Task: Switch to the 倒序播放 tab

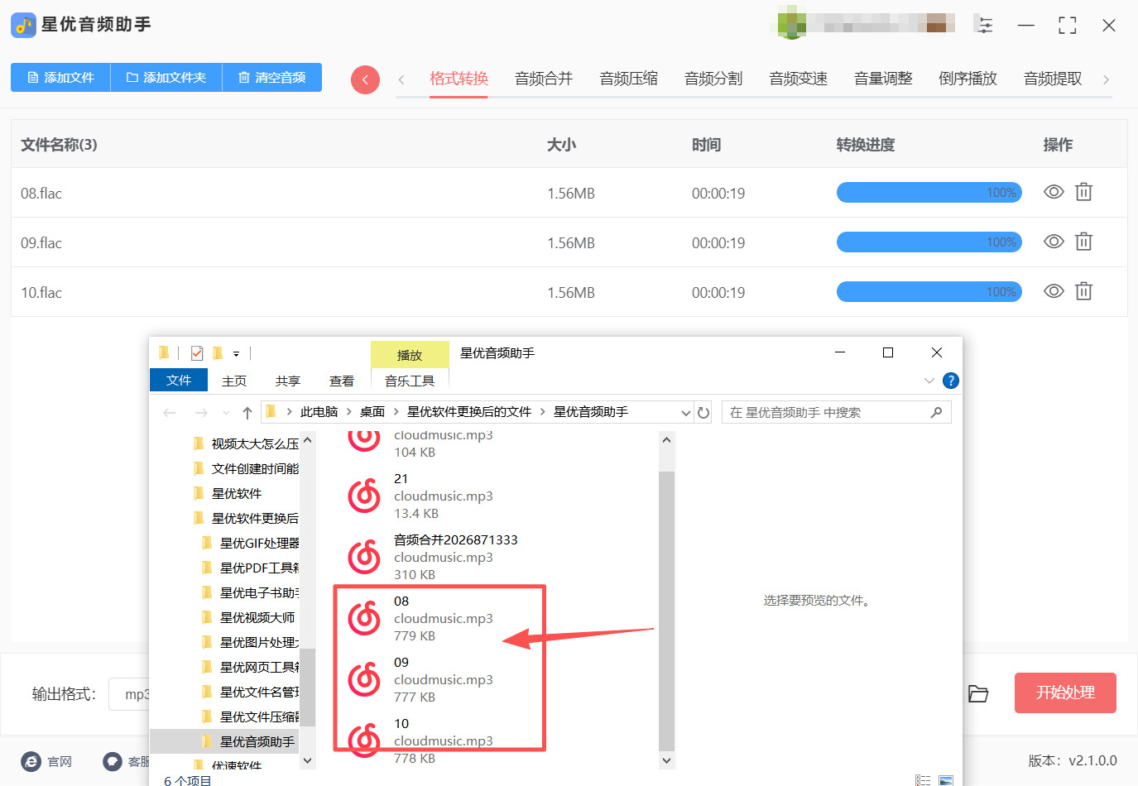Action: click(968, 79)
